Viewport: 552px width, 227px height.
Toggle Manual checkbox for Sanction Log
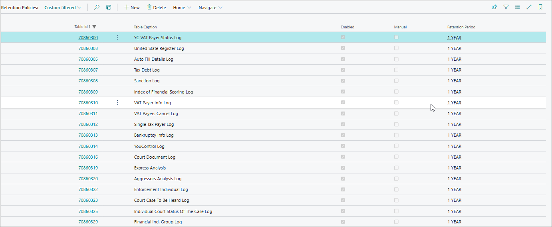pyautogui.click(x=396, y=80)
